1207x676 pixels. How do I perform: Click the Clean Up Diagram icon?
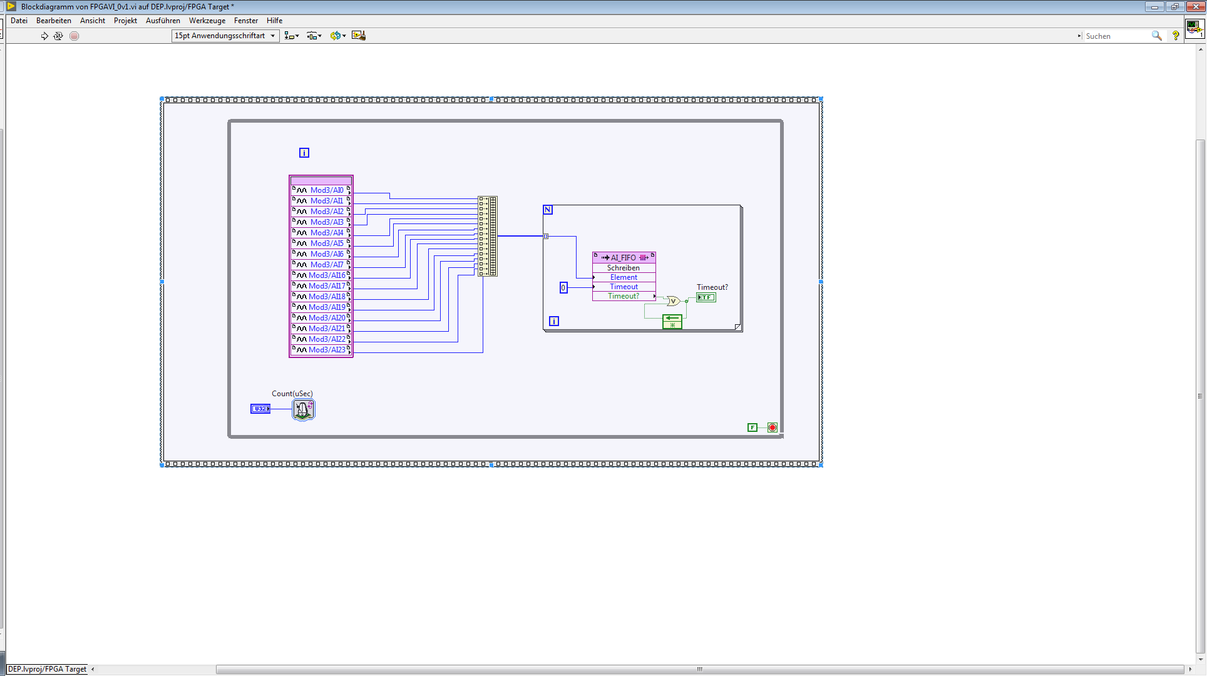358,36
